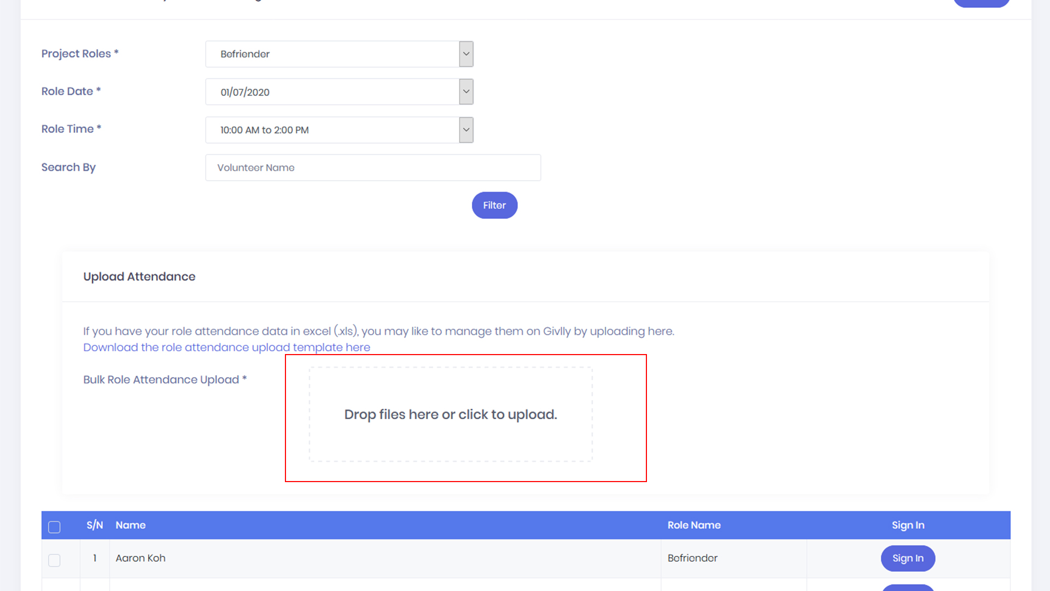Expand the Role Date dropdown

coord(339,92)
